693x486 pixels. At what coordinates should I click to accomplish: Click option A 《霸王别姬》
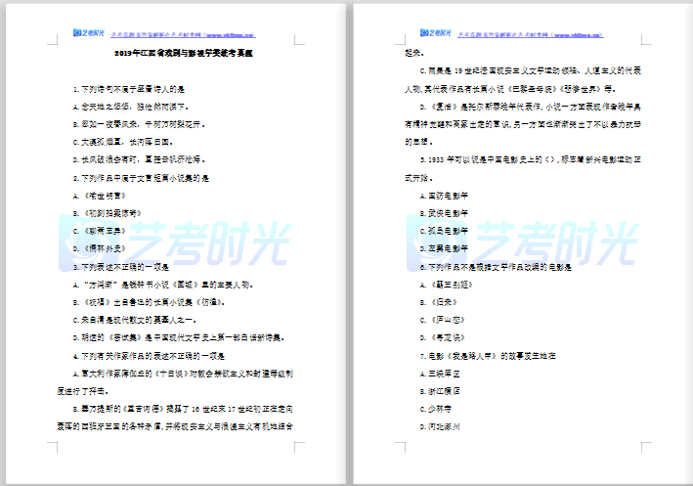click(x=452, y=283)
